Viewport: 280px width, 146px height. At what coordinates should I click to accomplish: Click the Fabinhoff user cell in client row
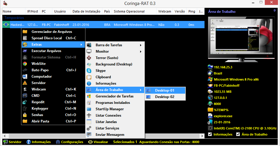click(61, 25)
